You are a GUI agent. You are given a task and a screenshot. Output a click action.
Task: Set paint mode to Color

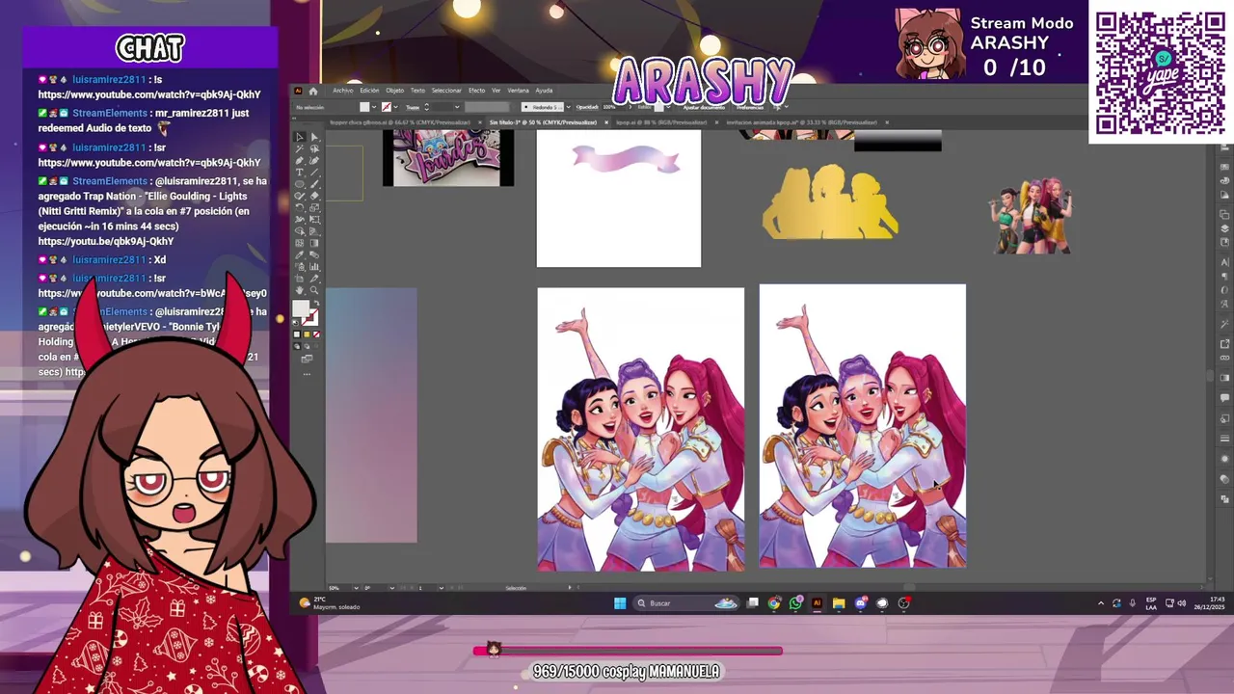296,334
